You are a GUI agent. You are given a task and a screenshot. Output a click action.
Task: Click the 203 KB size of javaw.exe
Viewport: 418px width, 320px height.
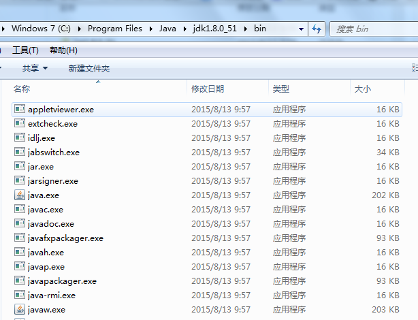(x=385, y=310)
